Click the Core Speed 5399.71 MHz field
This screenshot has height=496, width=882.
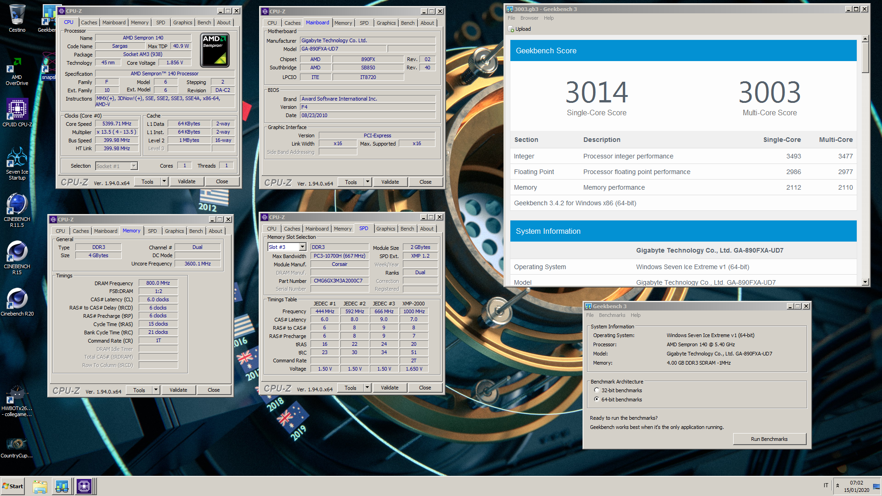[x=117, y=124]
